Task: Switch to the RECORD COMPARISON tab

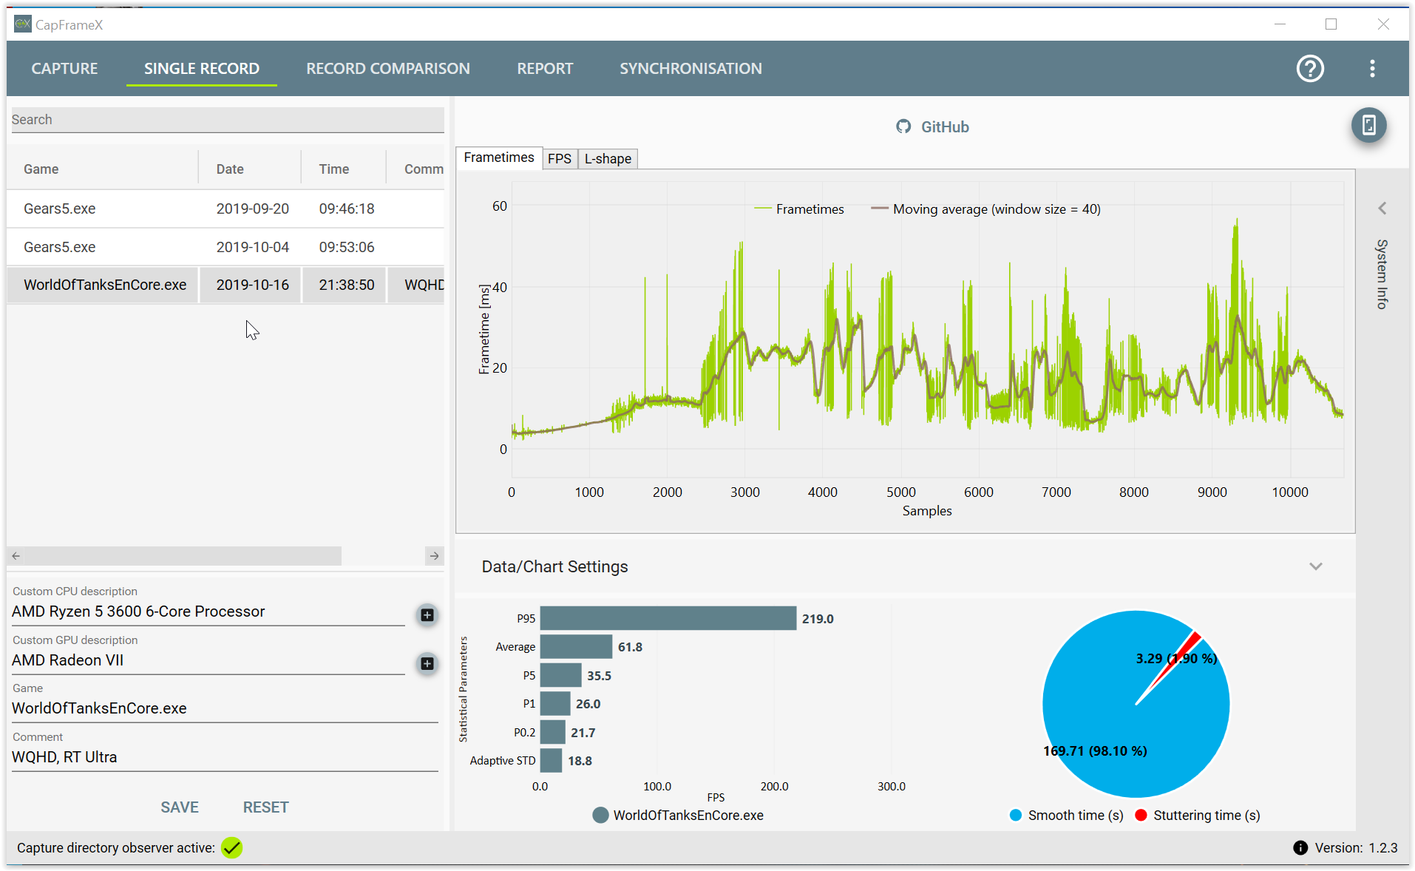Action: [387, 69]
